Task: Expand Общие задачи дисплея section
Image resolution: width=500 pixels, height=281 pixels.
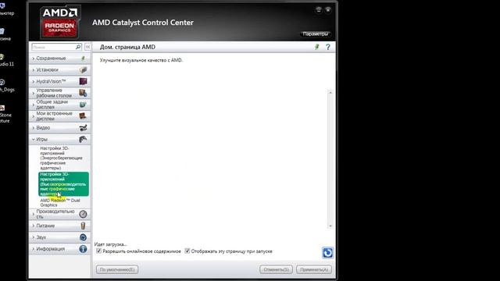Action: coord(59,105)
